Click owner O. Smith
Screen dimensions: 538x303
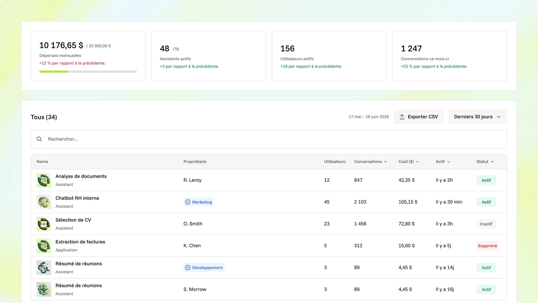pos(193,224)
